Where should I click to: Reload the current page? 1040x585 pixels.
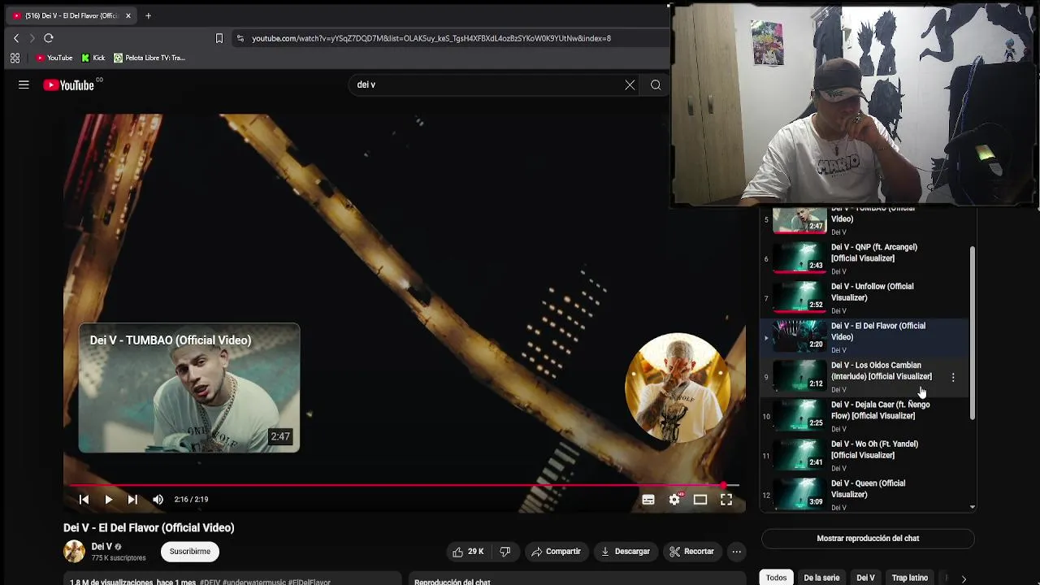[x=49, y=38]
